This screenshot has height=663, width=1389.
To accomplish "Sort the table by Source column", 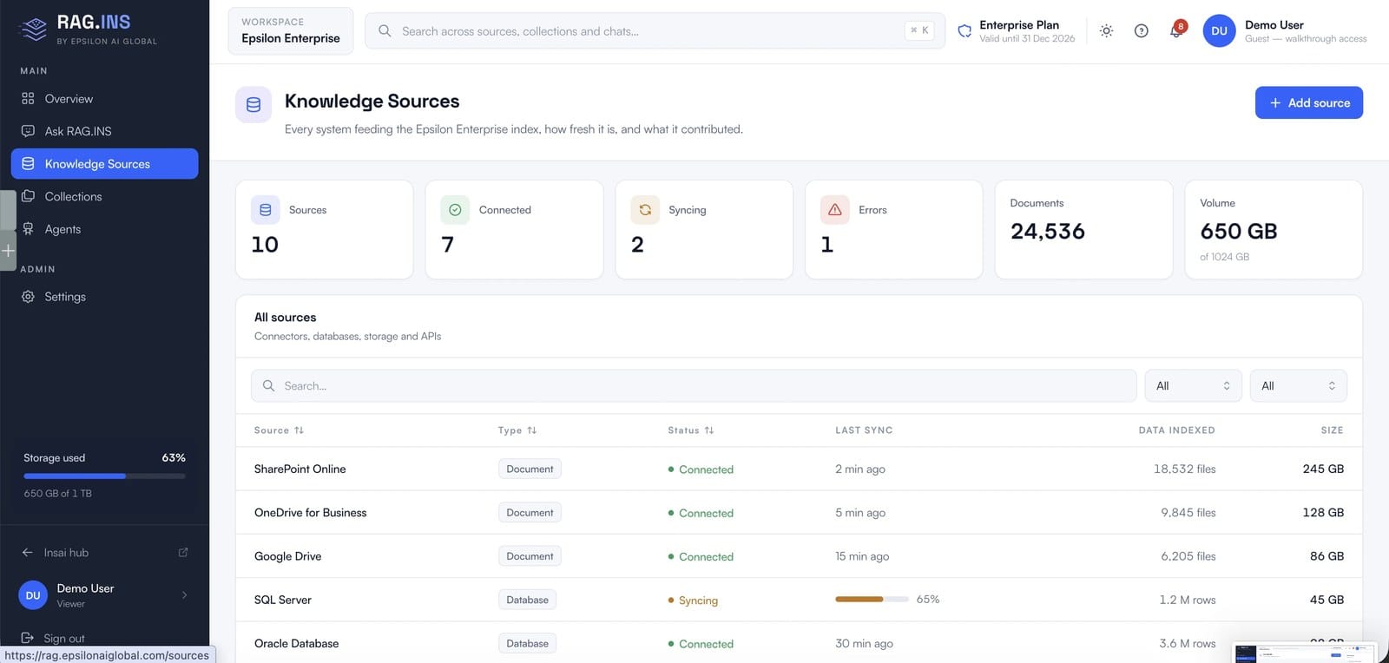I will pyautogui.click(x=279, y=430).
